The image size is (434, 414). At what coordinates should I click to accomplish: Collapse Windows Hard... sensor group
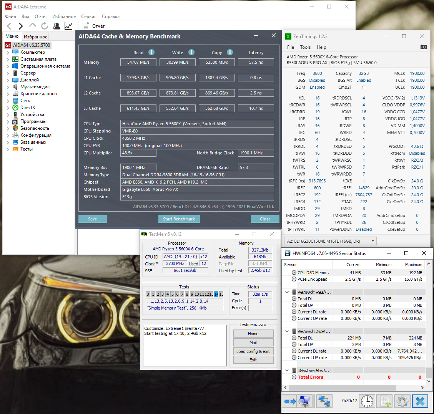pos(287,371)
